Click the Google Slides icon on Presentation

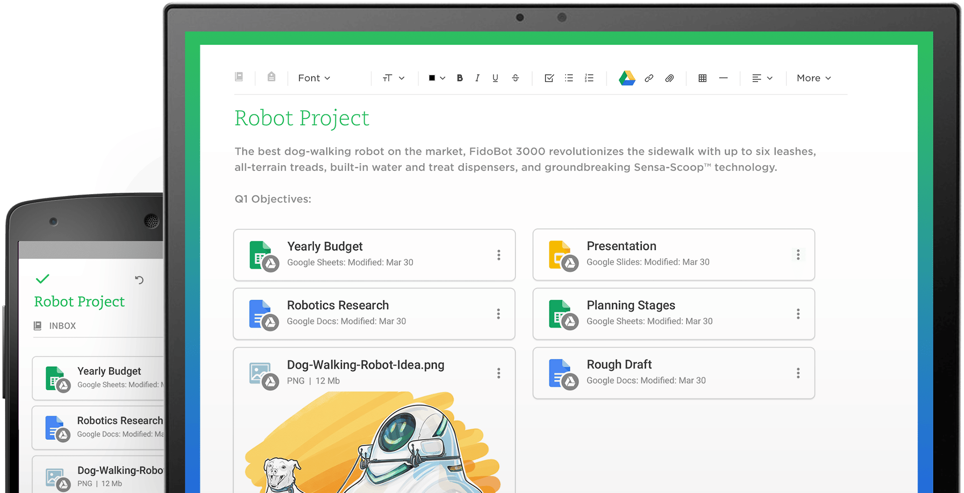coord(563,256)
